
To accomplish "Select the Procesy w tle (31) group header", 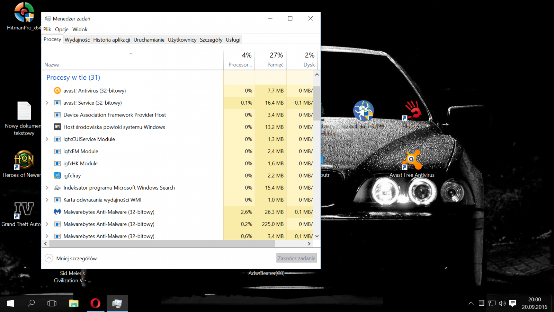I will [73, 77].
